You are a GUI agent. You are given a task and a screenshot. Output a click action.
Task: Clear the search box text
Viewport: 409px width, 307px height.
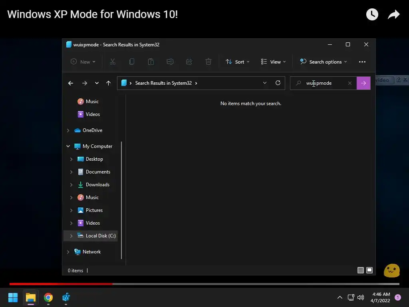pos(350,83)
